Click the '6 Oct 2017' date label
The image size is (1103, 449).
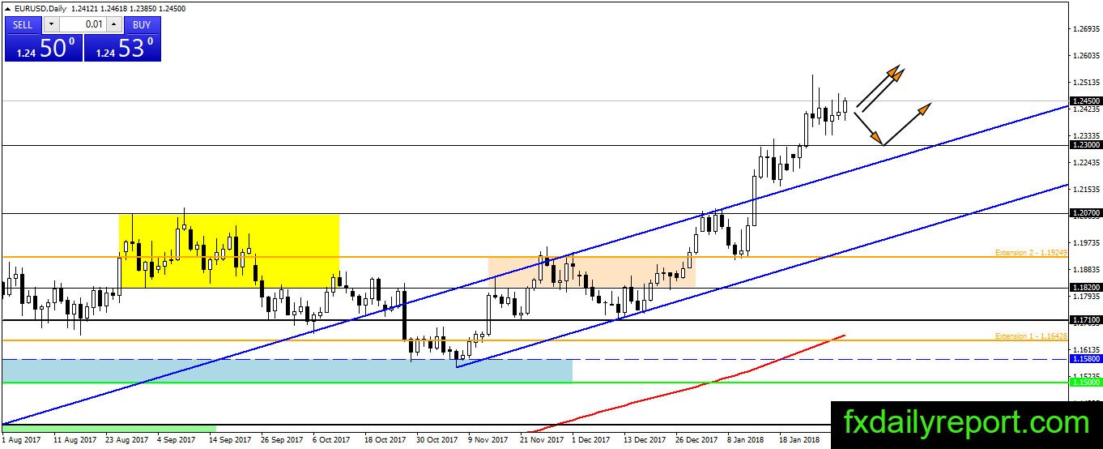pos(331,439)
